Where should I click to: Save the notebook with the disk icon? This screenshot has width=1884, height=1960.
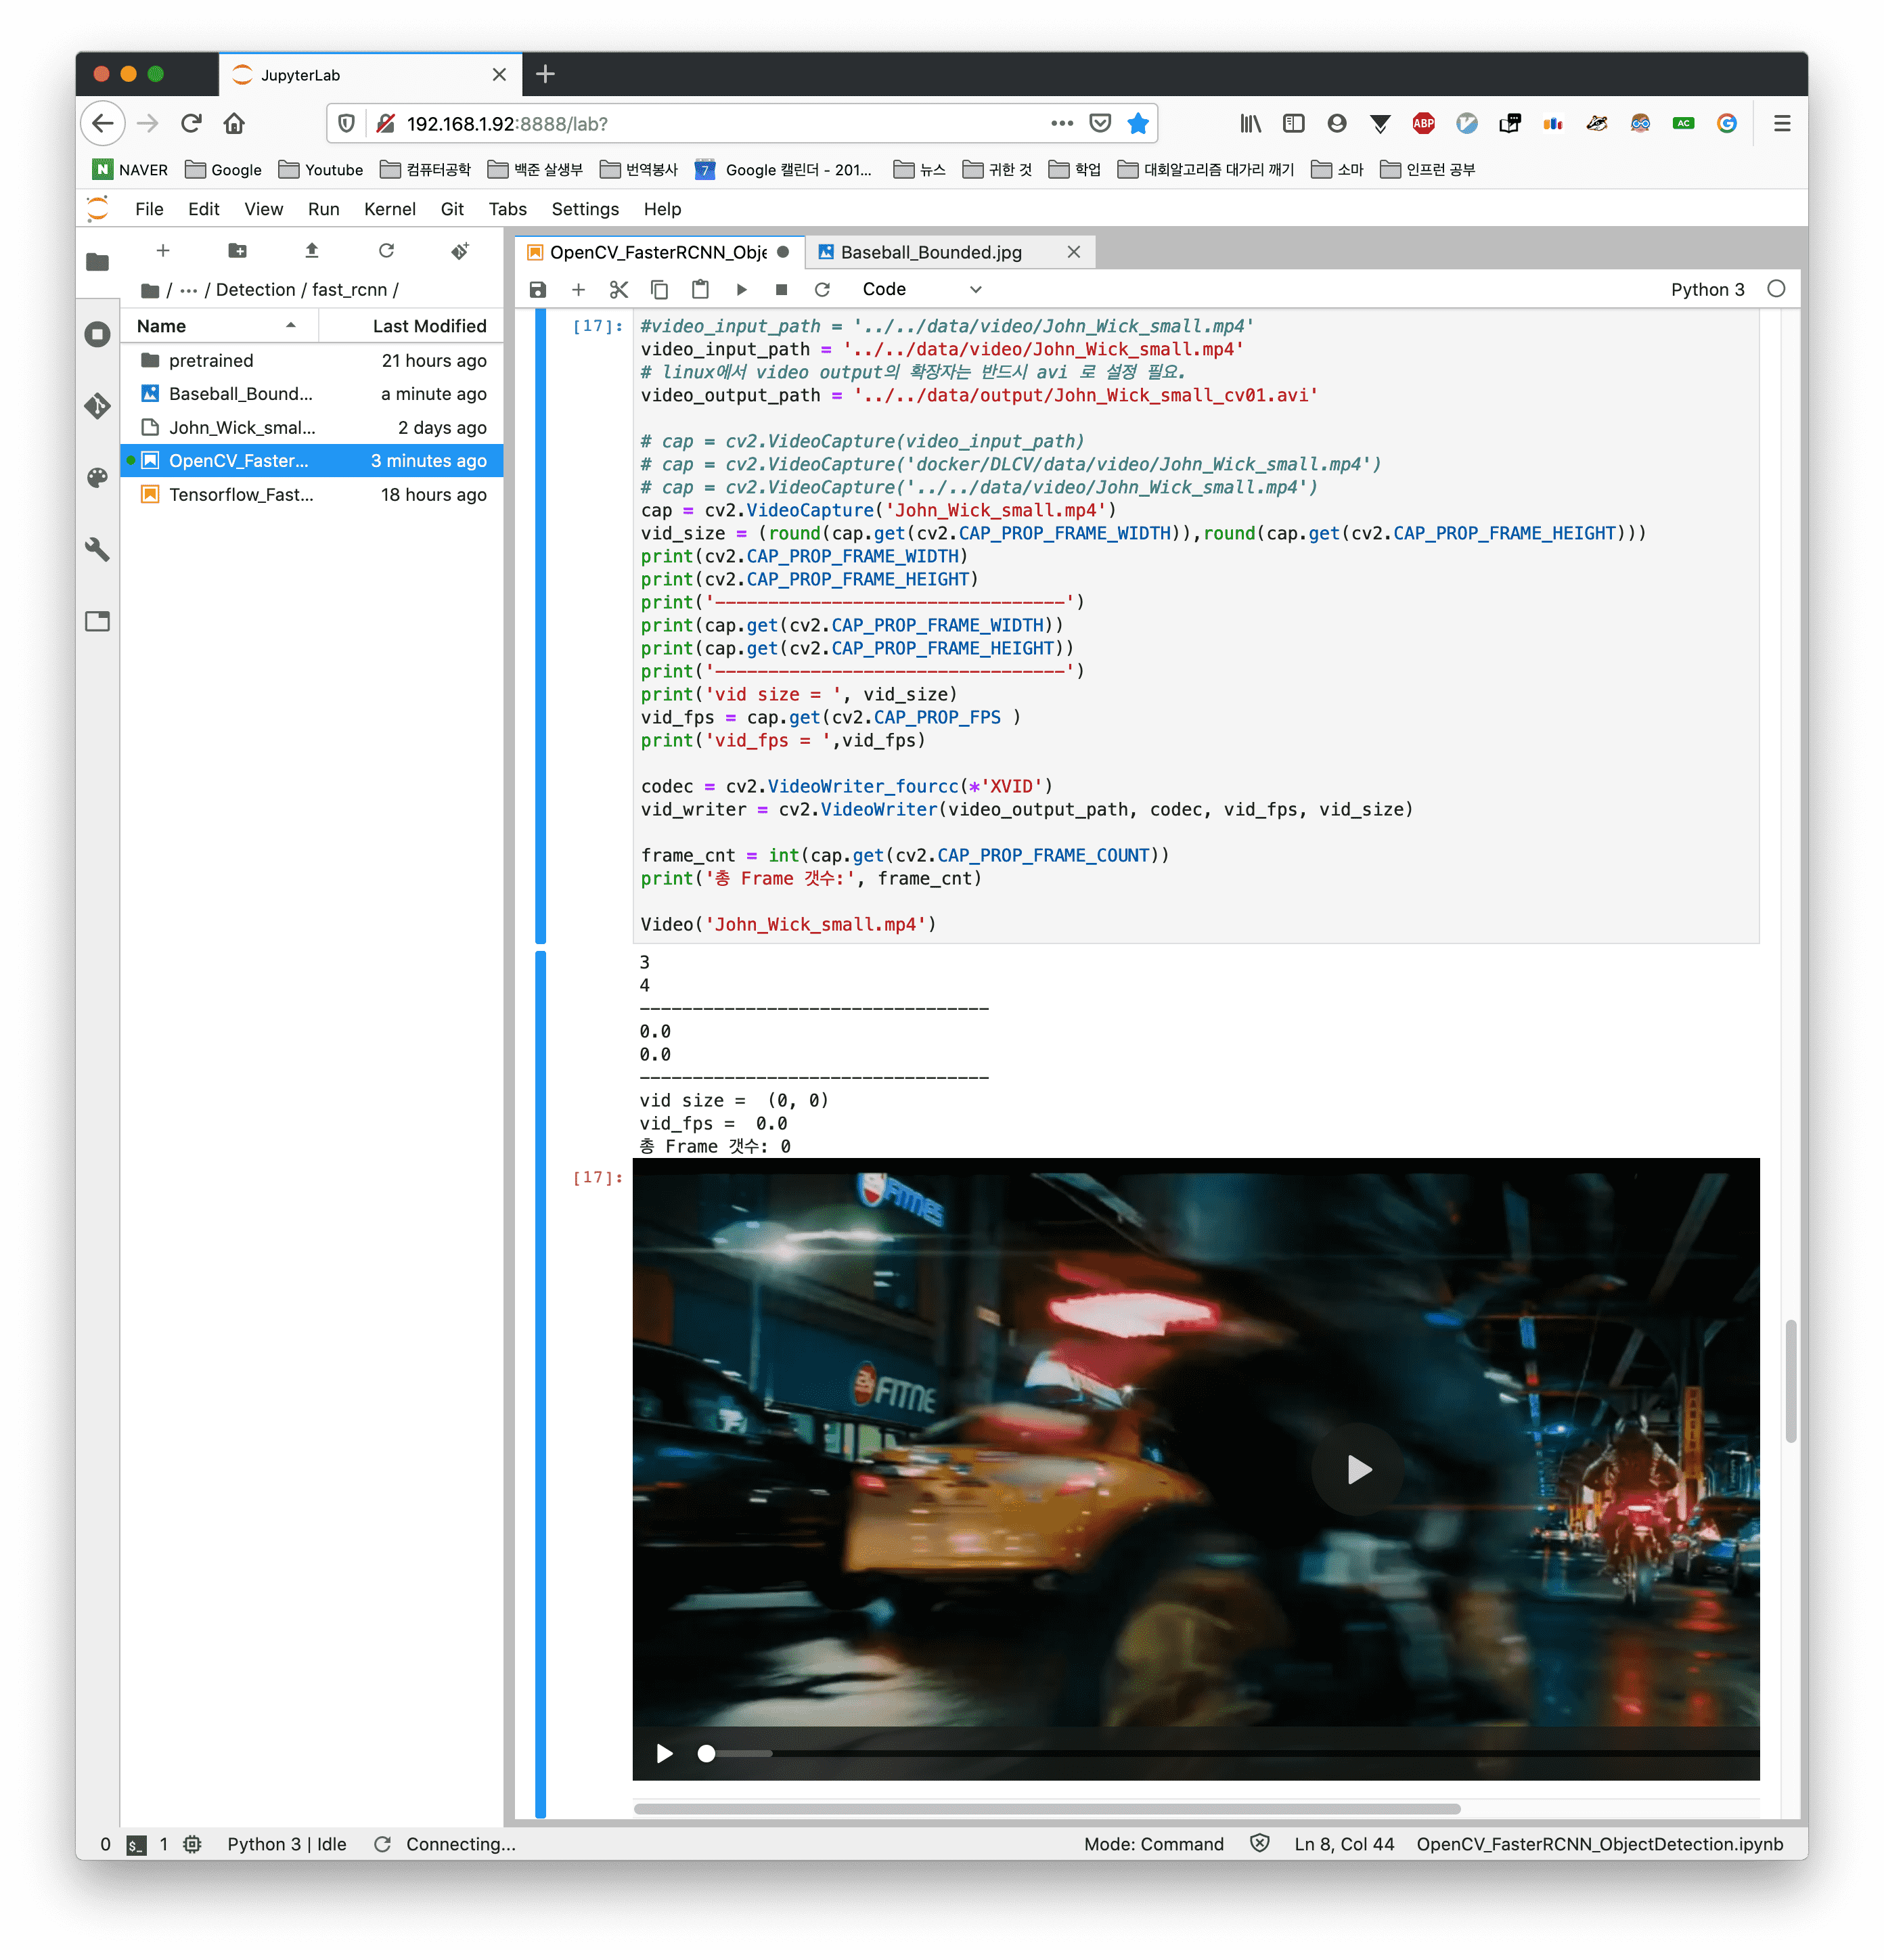pyautogui.click(x=537, y=290)
